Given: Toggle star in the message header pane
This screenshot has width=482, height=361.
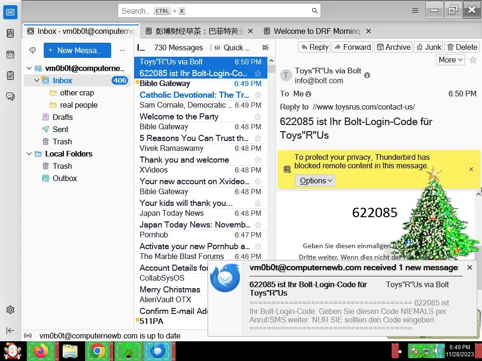Looking at the screenshot, I should click(473, 60).
